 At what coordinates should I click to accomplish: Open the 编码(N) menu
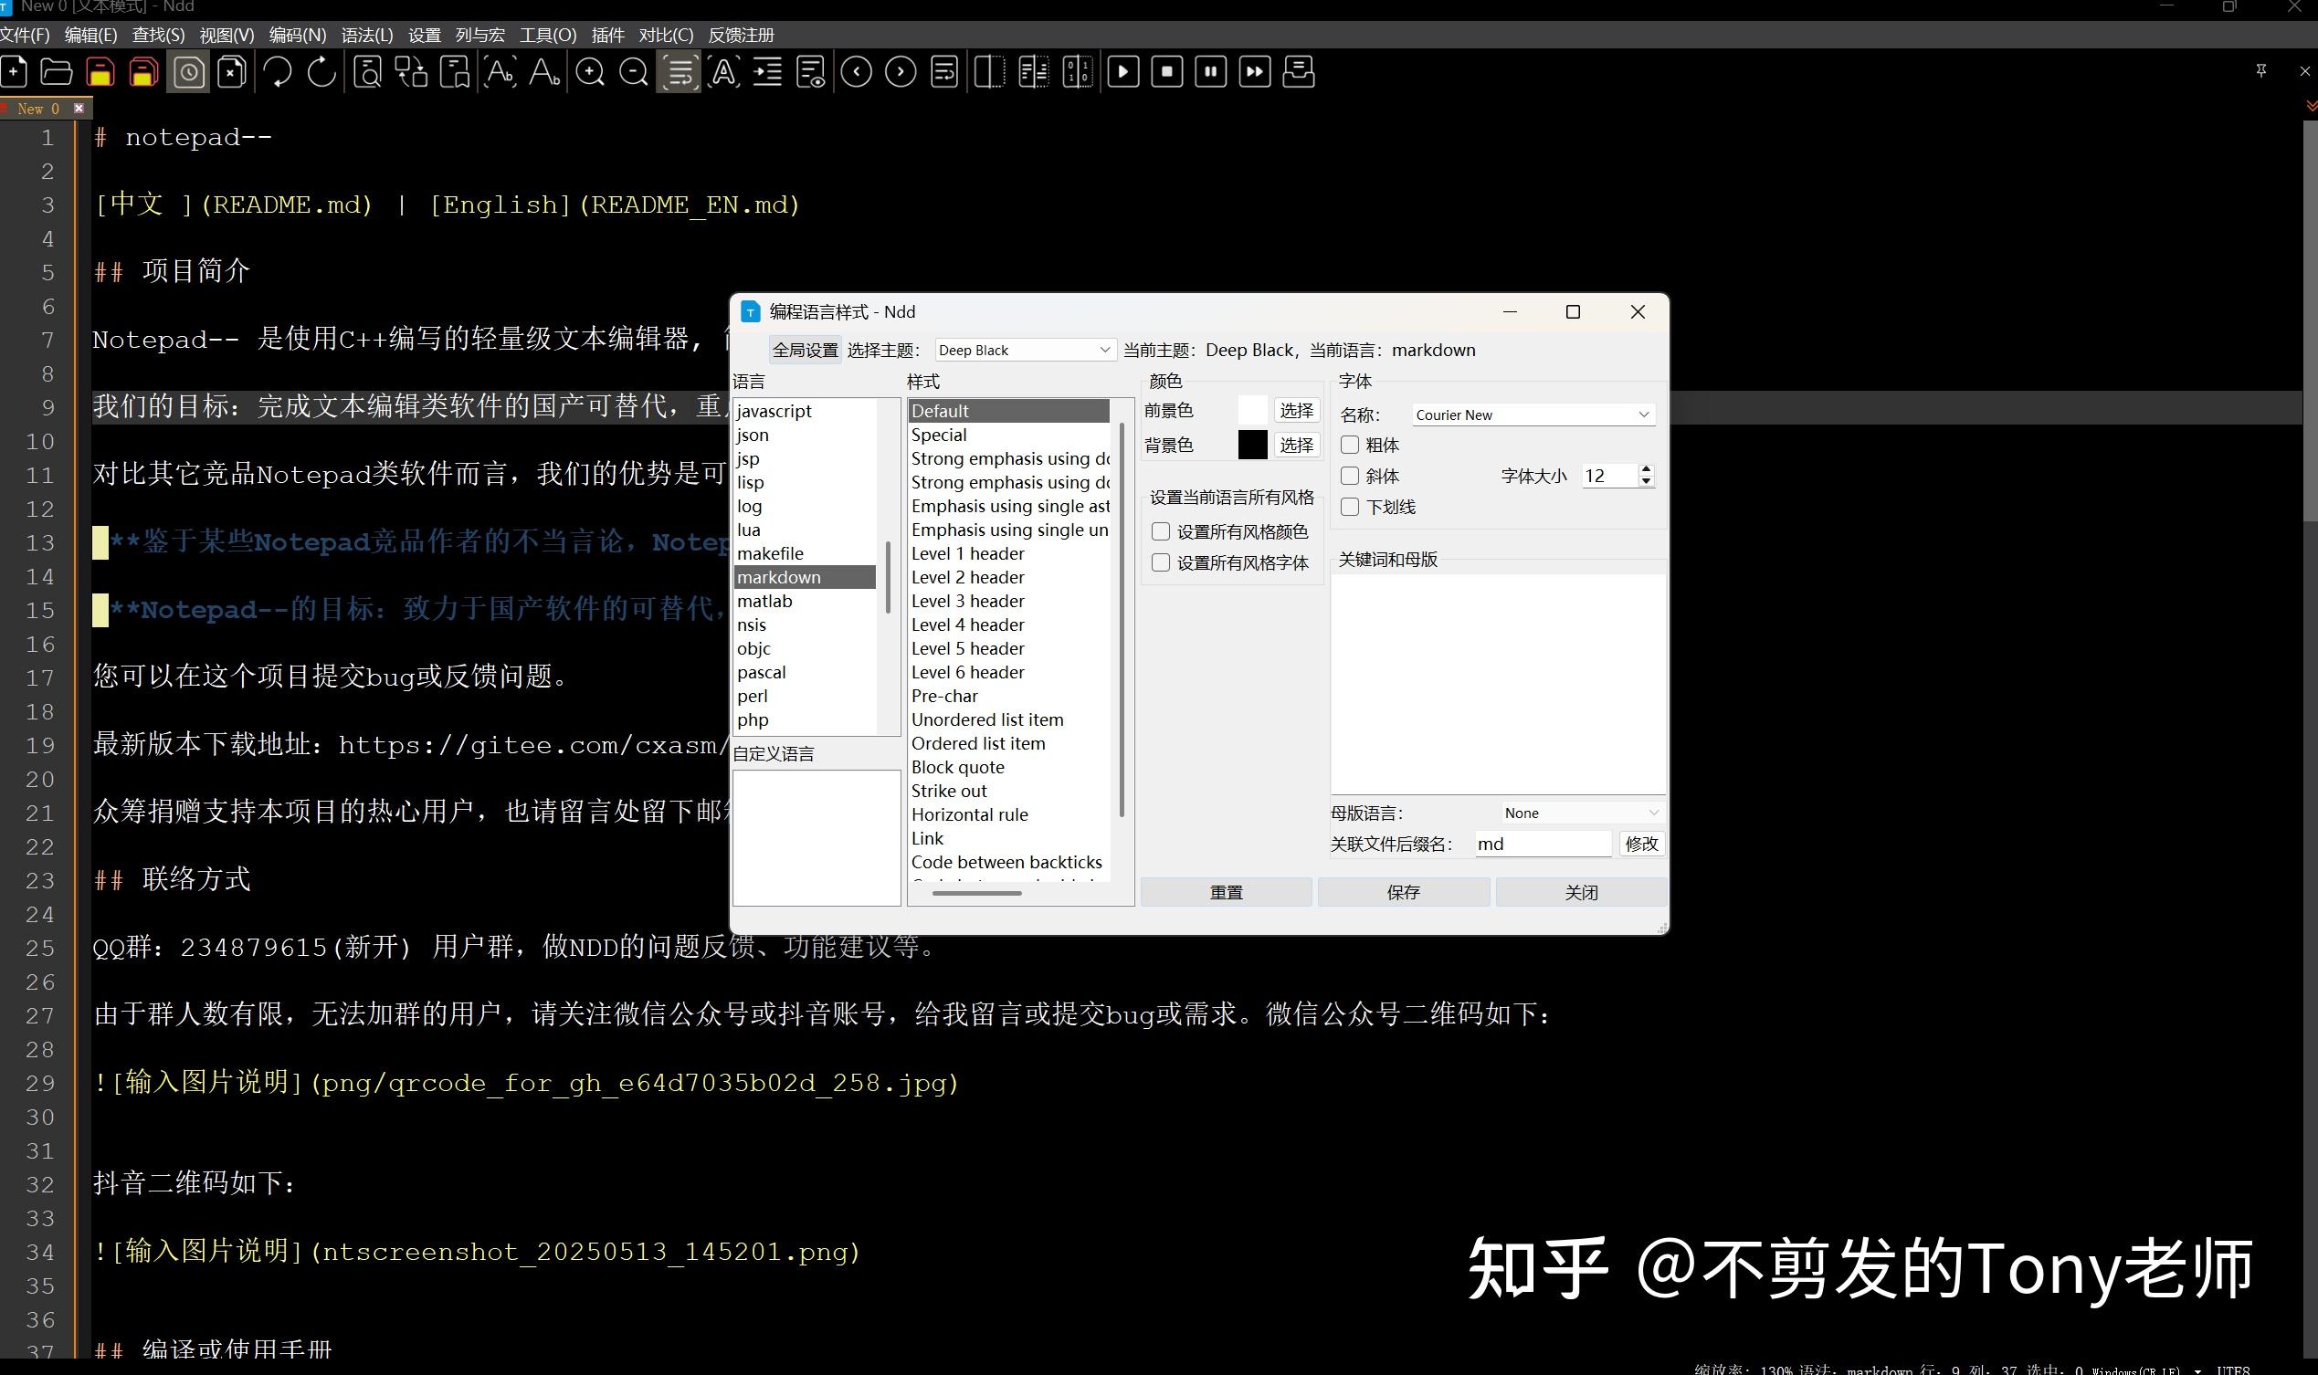click(x=298, y=36)
